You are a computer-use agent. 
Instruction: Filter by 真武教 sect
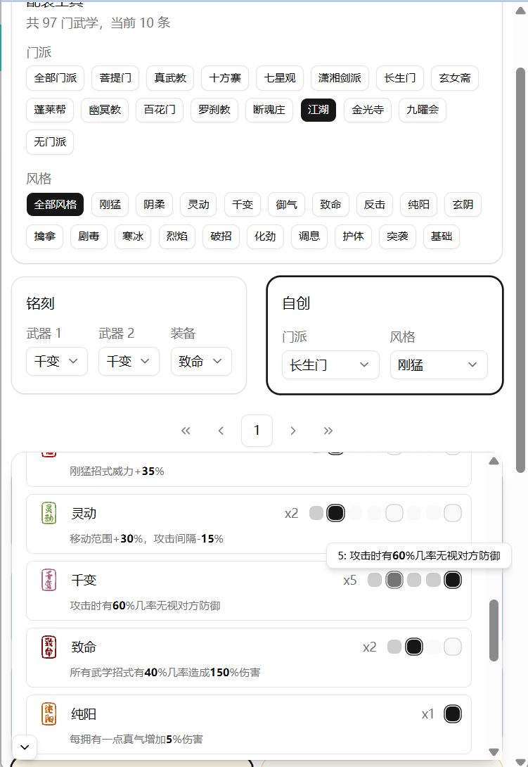point(170,78)
